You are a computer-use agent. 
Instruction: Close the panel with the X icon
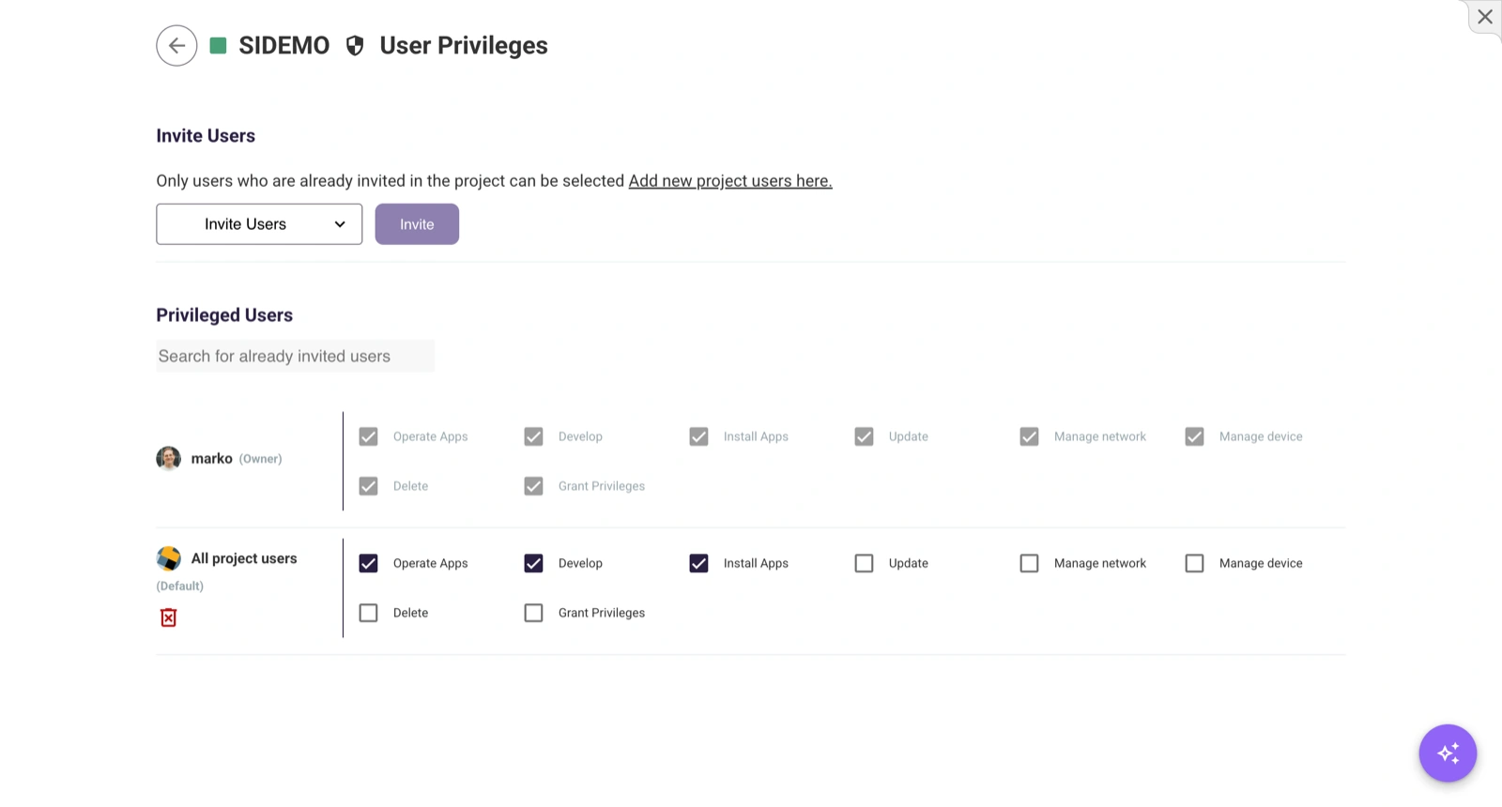(x=1484, y=17)
